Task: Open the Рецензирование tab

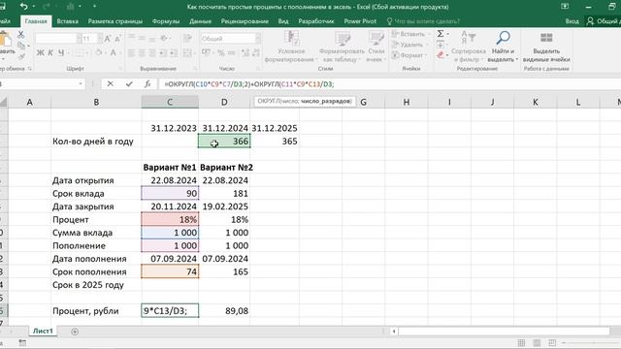Action: coord(245,21)
